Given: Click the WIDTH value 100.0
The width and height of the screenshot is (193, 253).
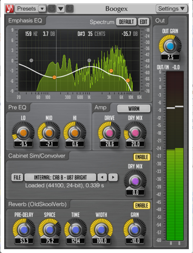Looking at the screenshot, I should pyautogui.click(x=101, y=241).
